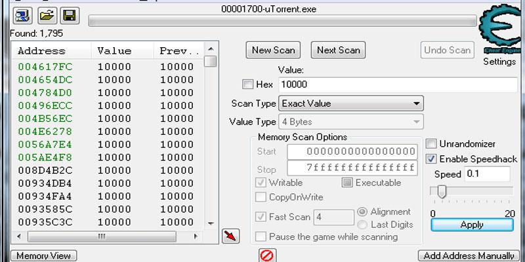The width and height of the screenshot is (525, 262).
Task: Select address 008D4B2C row
Action: pyautogui.click(x=108, y=170)
